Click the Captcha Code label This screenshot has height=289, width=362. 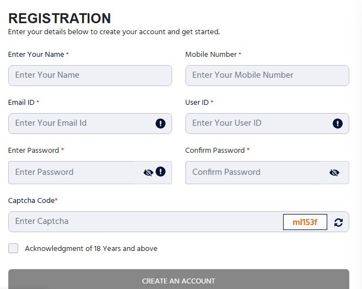click(33, 201)
